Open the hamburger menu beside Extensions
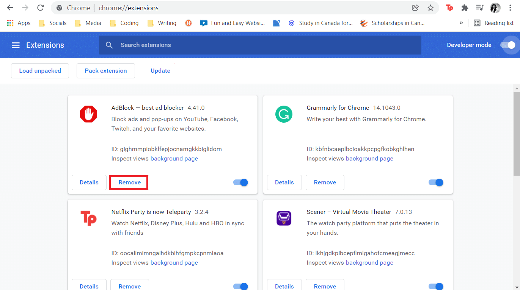This screenshot has width=520, height=290. tap(16, 45)
